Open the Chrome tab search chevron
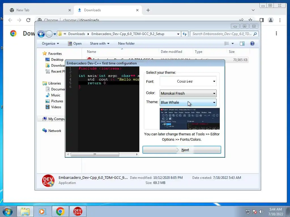The width and height of the screenshot is (290, 217). pos(253,10)
